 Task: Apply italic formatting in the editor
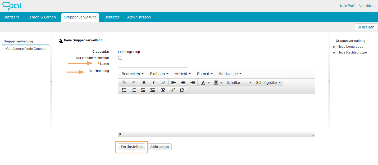click(x=153, y=83)
